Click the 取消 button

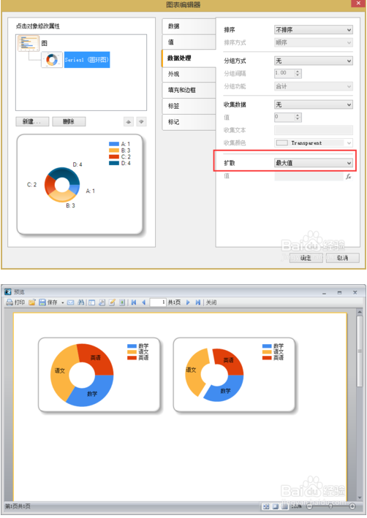coord(343,258)
